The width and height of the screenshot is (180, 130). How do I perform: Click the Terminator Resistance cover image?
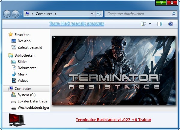[x=114, y=70]
